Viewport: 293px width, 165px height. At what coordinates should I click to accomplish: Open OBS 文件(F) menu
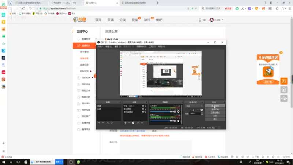click(x=100, y=47)
